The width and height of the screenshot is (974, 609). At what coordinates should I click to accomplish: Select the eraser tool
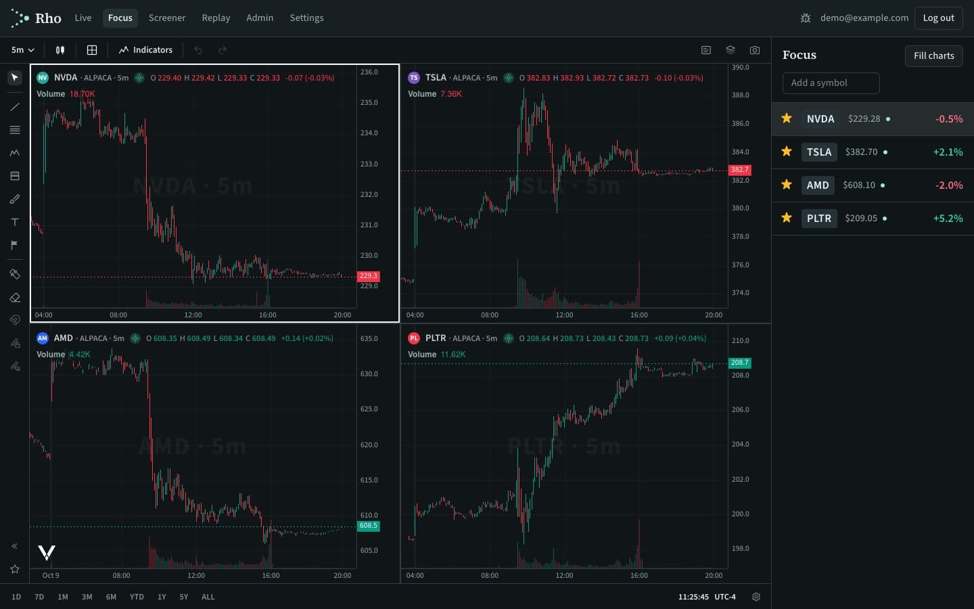click(x=14, y=297)
